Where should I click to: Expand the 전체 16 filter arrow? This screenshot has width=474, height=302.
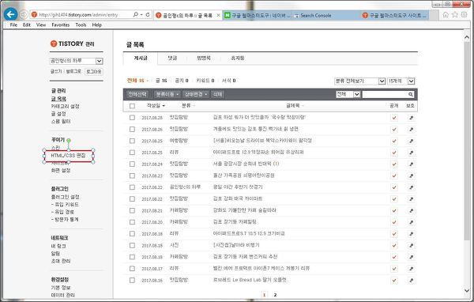[x=148, y=81]
